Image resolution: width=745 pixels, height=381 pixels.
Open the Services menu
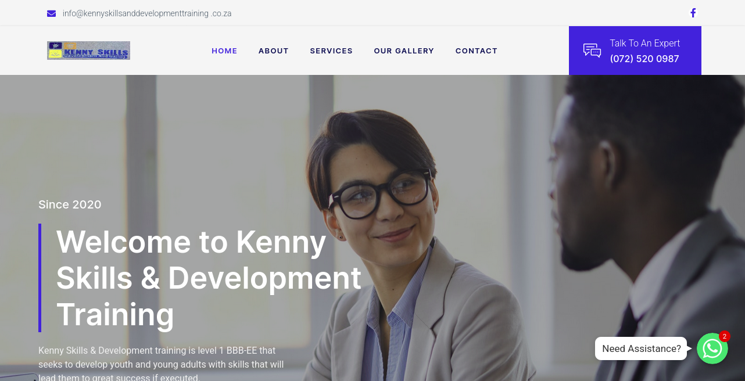click(331, 51)
